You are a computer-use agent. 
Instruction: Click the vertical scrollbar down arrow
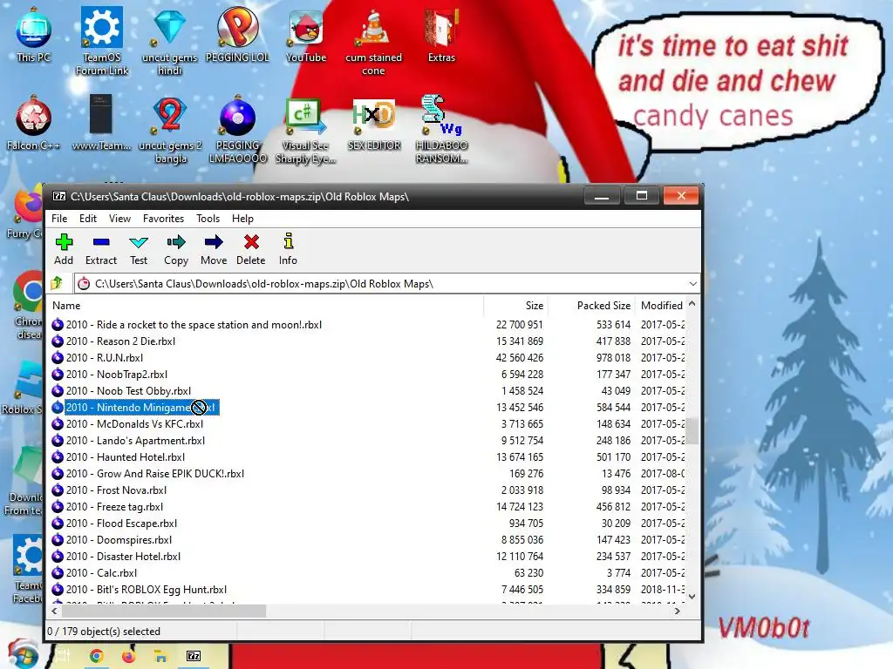(x=692, y=596)
